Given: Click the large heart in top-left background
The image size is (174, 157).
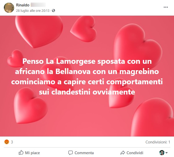Looking at the screenshot, I should point(39,32).
